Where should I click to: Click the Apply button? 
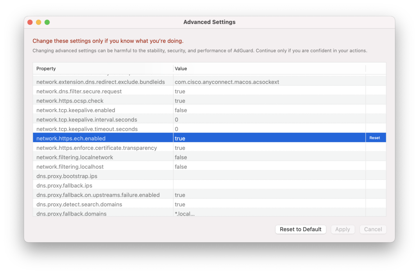pyautogui.click(x=343, y=229)
